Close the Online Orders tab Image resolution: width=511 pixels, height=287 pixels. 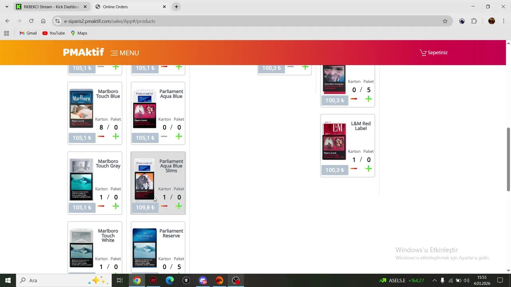point(164,7)
